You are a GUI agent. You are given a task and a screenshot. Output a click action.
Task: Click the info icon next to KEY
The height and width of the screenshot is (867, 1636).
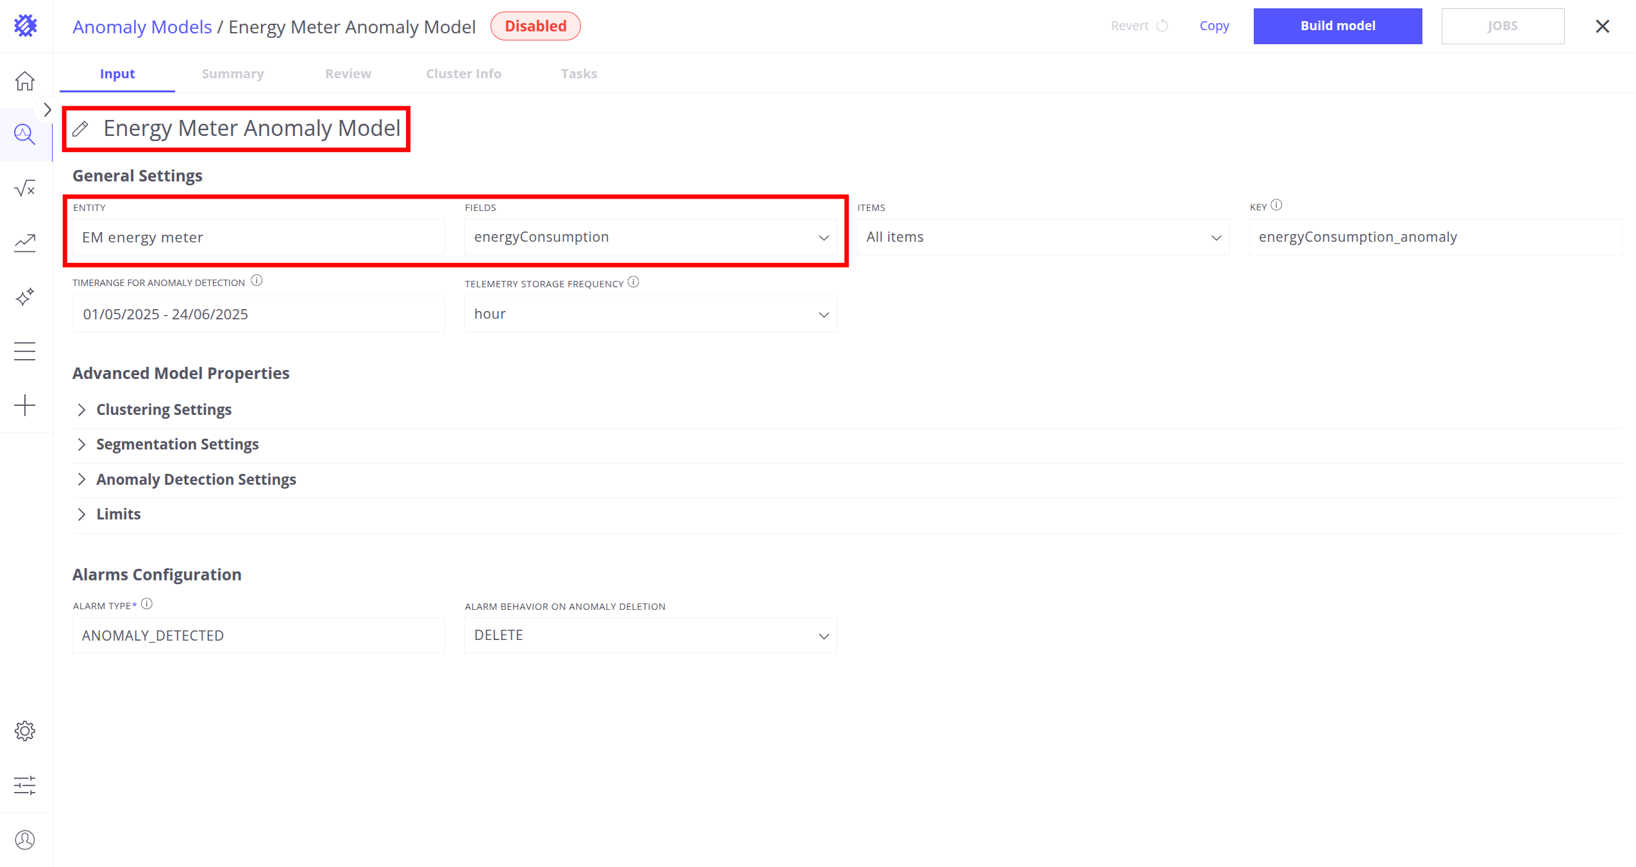pos(1276,205)
